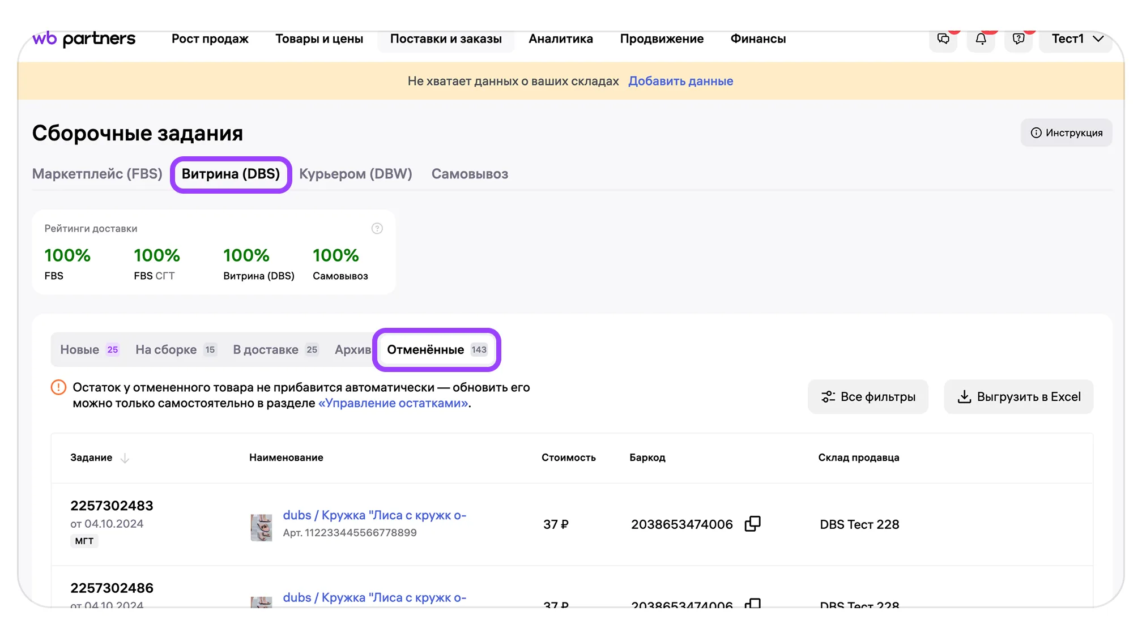
Task: Switch to the Маркетплейс (FBS) tab
Action: pos(97,174)
